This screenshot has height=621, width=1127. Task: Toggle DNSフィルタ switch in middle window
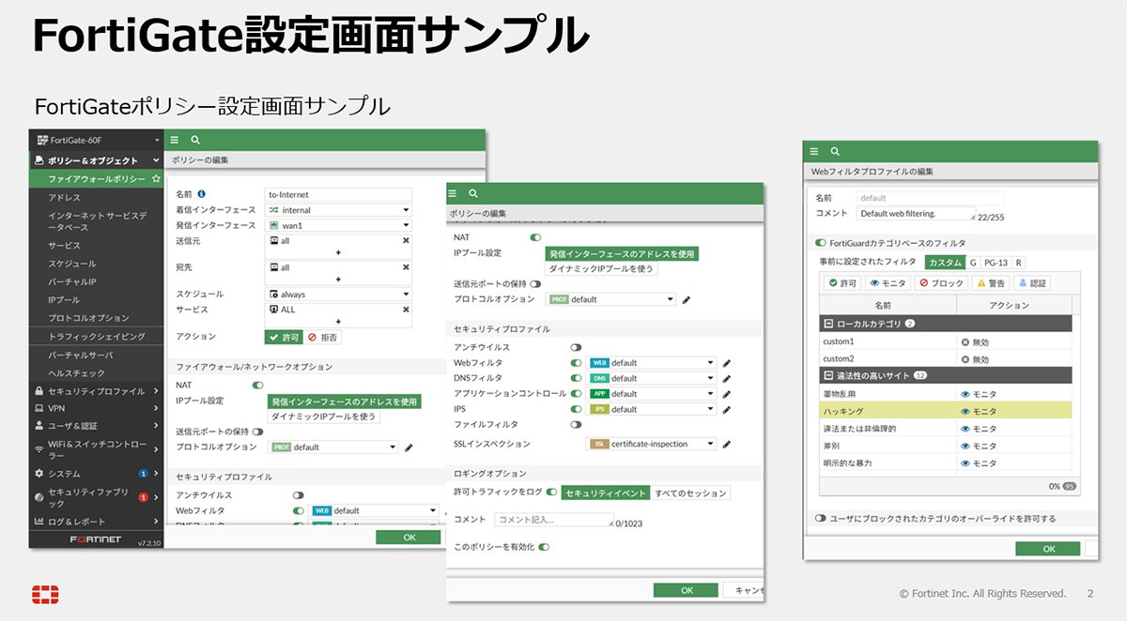(x=576, y=378)
